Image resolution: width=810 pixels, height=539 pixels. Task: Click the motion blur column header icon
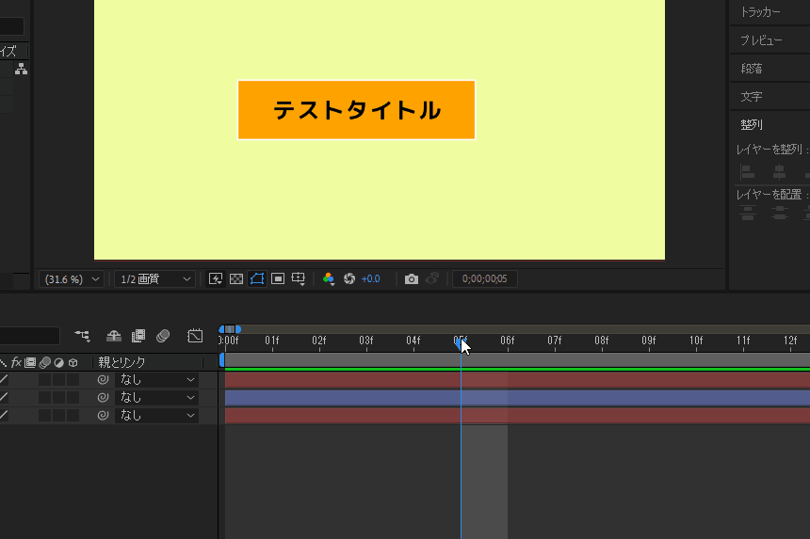click(x=45, y=362)
